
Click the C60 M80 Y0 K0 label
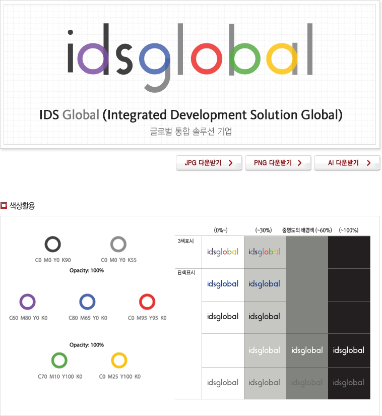[28, 318]
